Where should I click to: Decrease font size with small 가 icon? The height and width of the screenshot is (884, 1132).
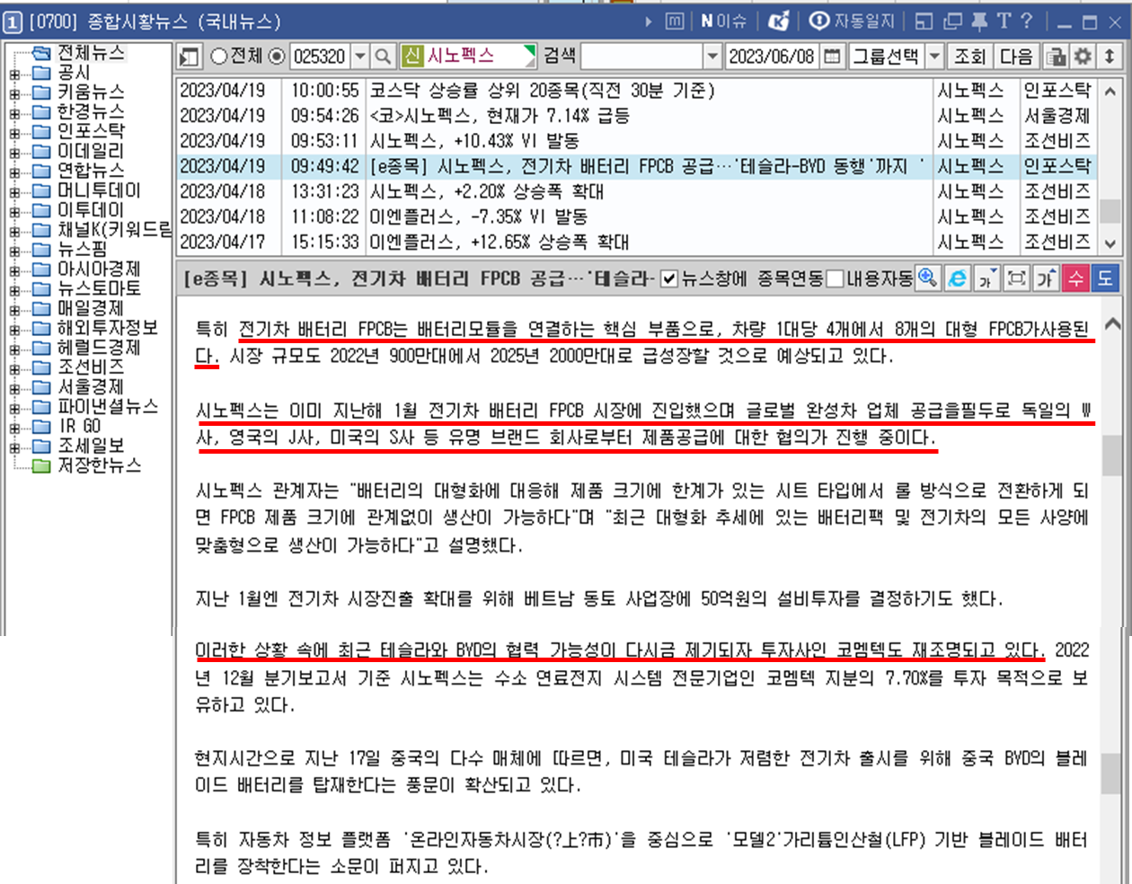click(986, 278)
